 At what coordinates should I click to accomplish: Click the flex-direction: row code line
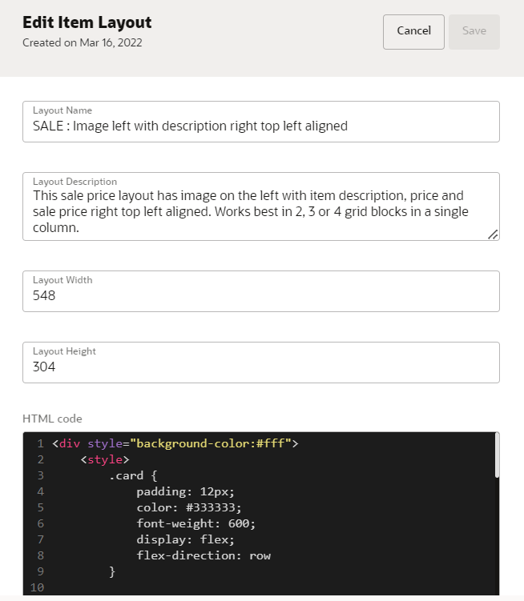pos(204,555)
